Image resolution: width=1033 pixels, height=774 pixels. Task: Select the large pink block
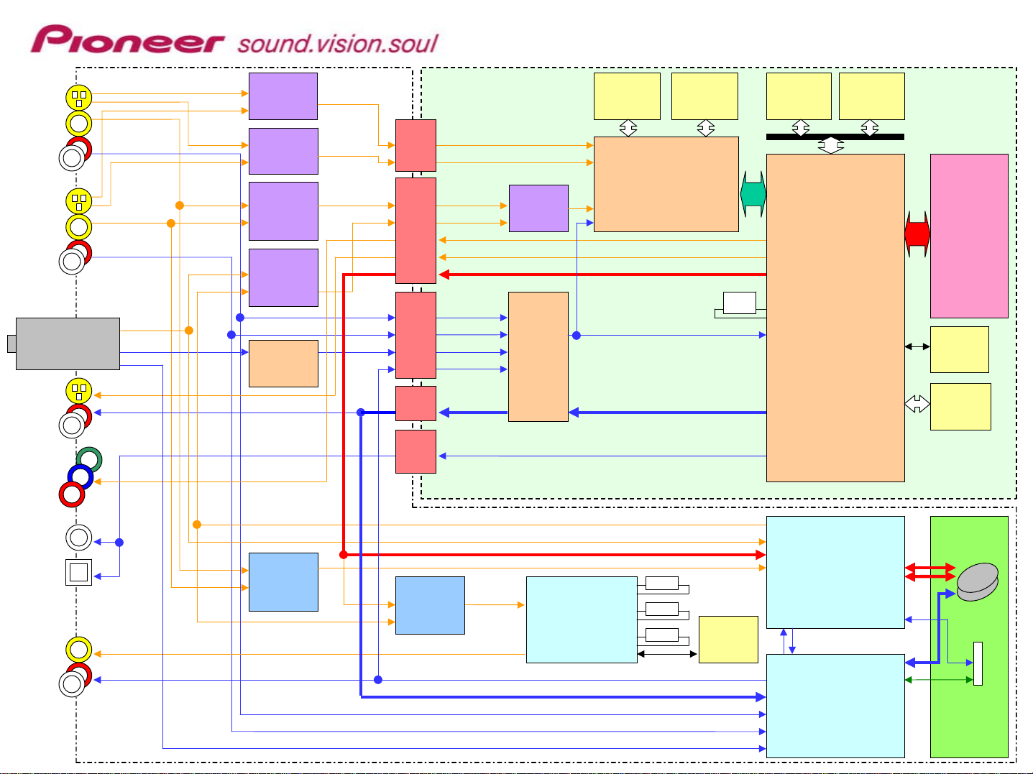coord(969,236)
